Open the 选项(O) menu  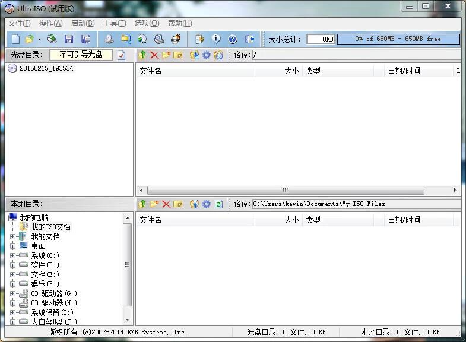(x=147, y=23)
